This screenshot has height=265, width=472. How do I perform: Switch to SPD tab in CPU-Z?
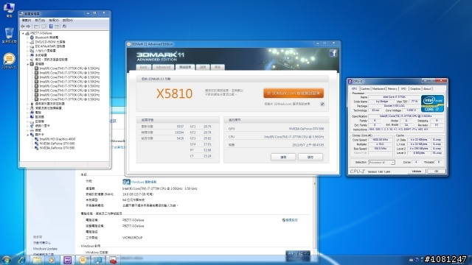click(x=403, y=88)
